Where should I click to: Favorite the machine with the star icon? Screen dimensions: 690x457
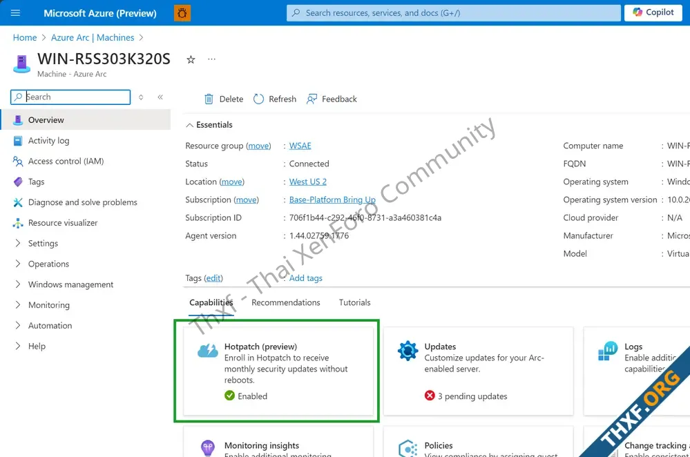point(191,59)
